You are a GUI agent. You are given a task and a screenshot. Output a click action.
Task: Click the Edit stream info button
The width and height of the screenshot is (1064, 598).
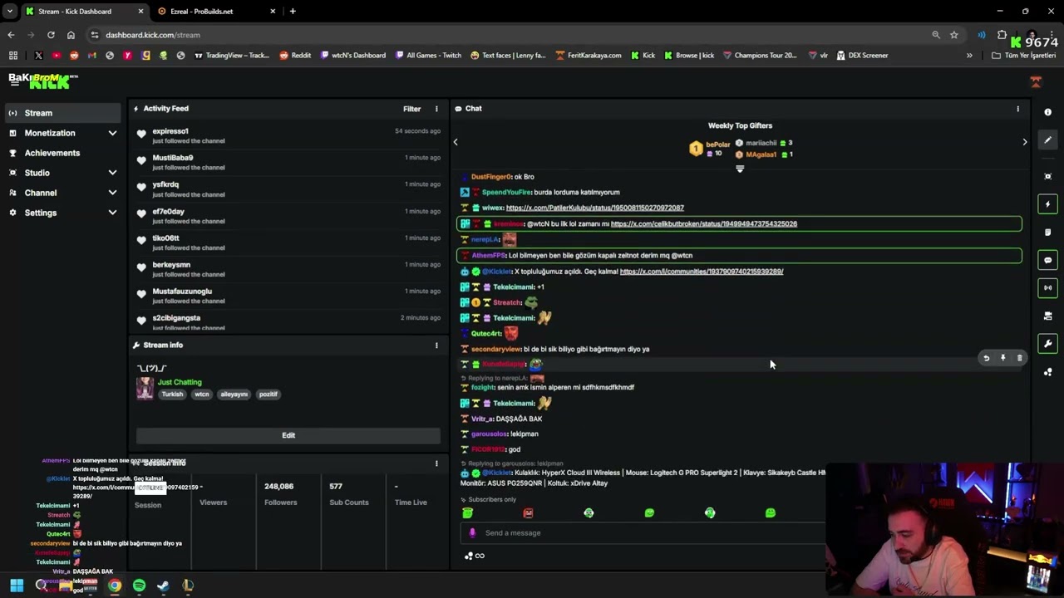click(x=288, y=435)
